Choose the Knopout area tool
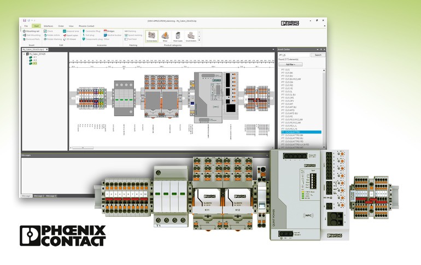Screen dimensions: 421x265 tap(71, 31)
